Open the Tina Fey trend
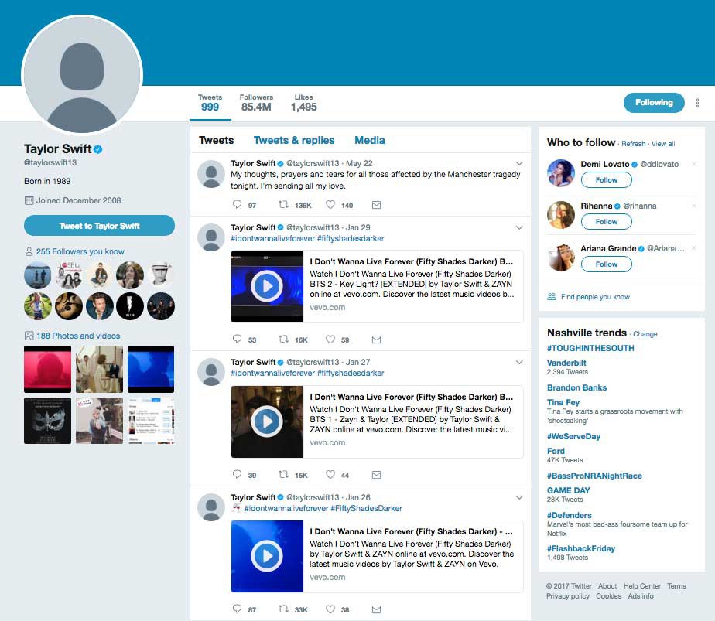The height and width of the screenshot is (621, 715). coord(563,402)
